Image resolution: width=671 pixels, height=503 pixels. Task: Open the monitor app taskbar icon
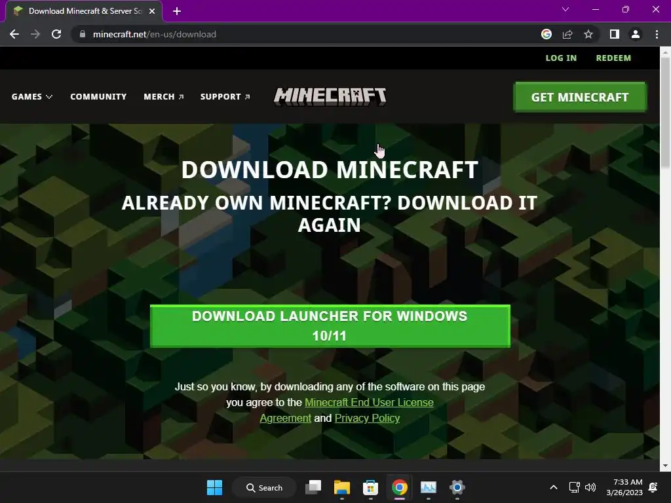pos(429,487)
